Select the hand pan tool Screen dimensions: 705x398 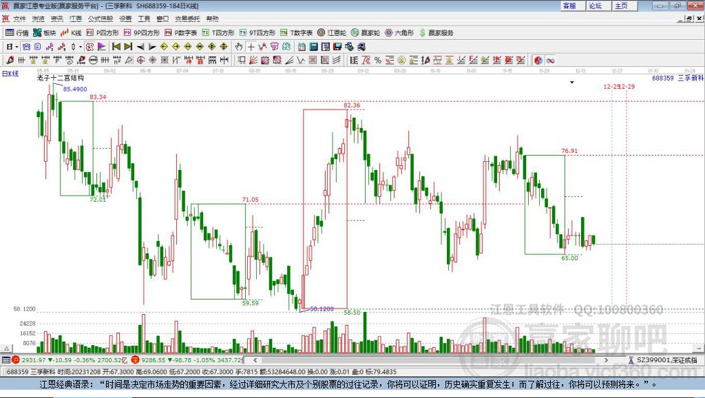coord(238,46)
